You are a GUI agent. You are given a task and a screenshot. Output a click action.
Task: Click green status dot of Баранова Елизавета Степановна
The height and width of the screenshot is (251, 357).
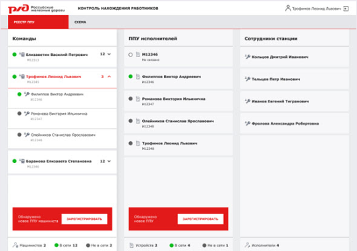(x=14, y=161)
